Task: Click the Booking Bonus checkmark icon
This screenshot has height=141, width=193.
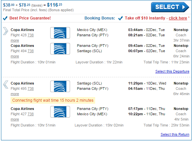Action: 120,18
